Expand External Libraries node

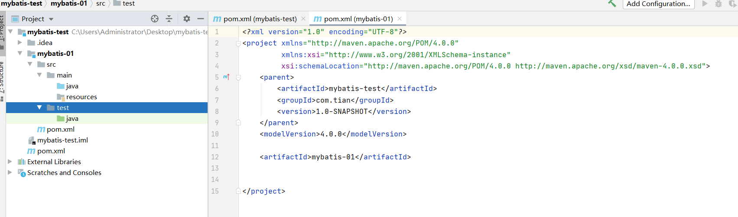[x=10, y=162]
